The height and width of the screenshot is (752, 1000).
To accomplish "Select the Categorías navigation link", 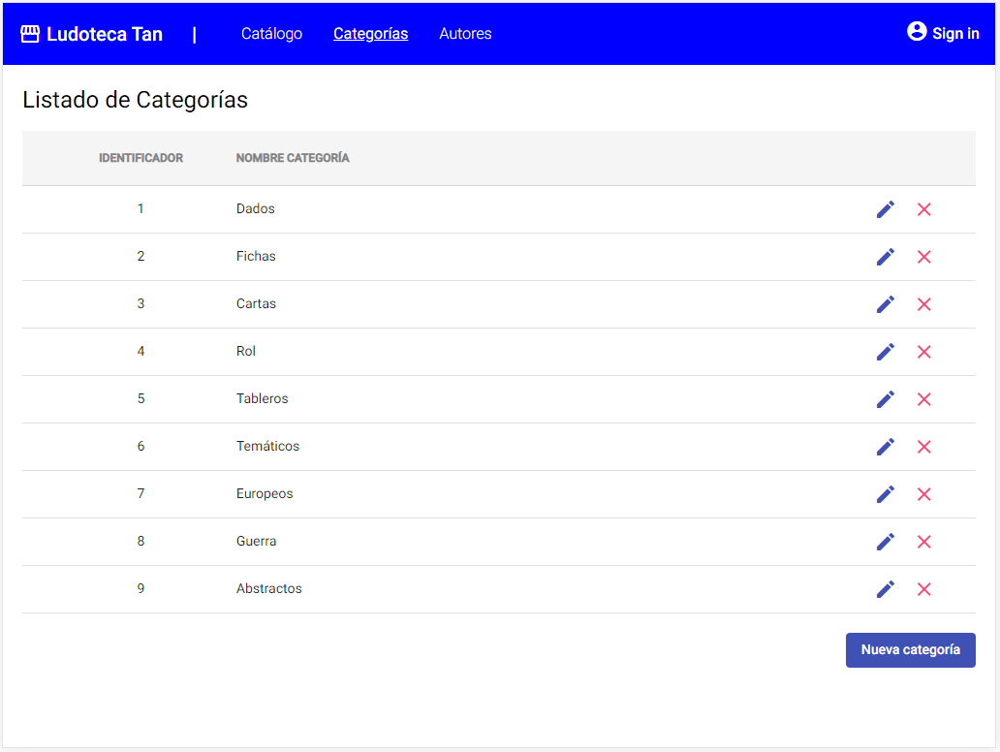I will pos(370,33).
